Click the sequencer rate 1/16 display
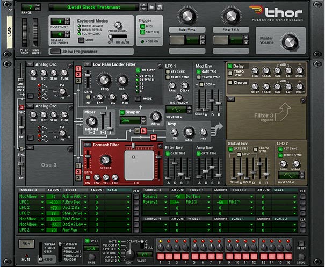 point(91,248)
